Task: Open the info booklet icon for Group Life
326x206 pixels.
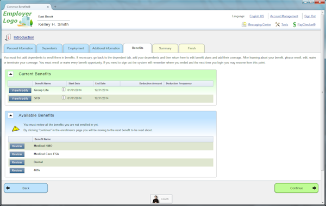Action: coord(64,89)
